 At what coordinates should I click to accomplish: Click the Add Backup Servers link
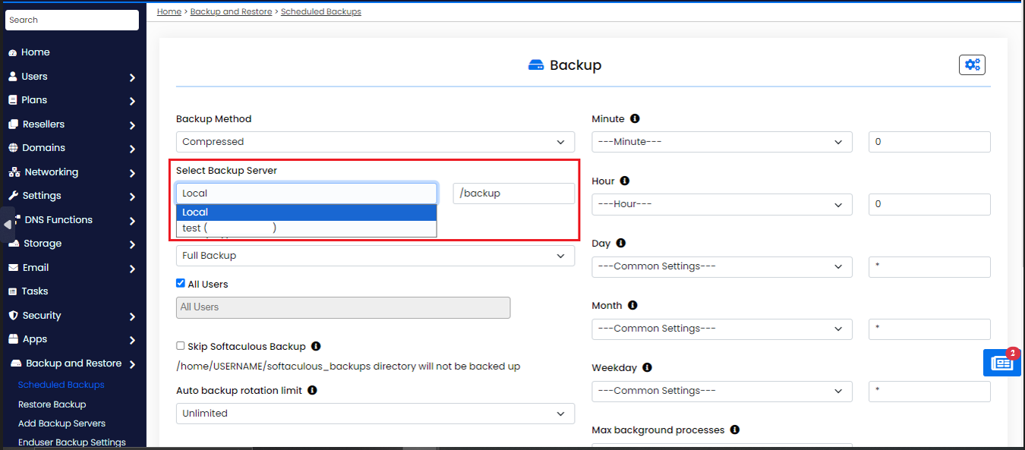coord(61,423)
